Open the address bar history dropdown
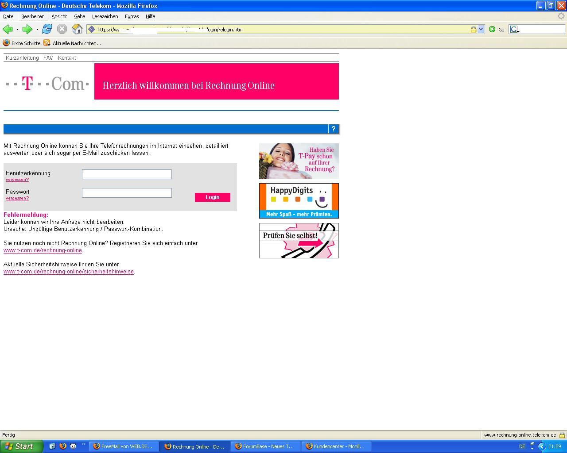 [481, 30]
